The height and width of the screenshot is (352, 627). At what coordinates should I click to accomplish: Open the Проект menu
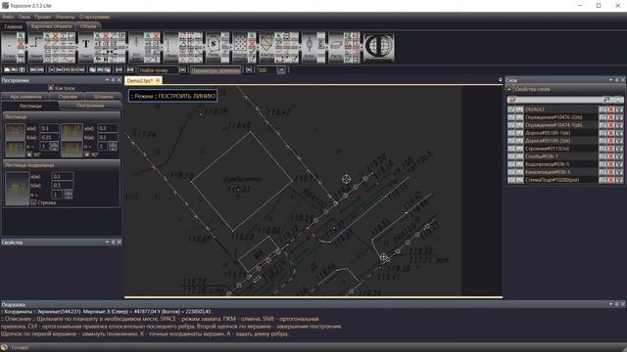(x=43, y=17)
